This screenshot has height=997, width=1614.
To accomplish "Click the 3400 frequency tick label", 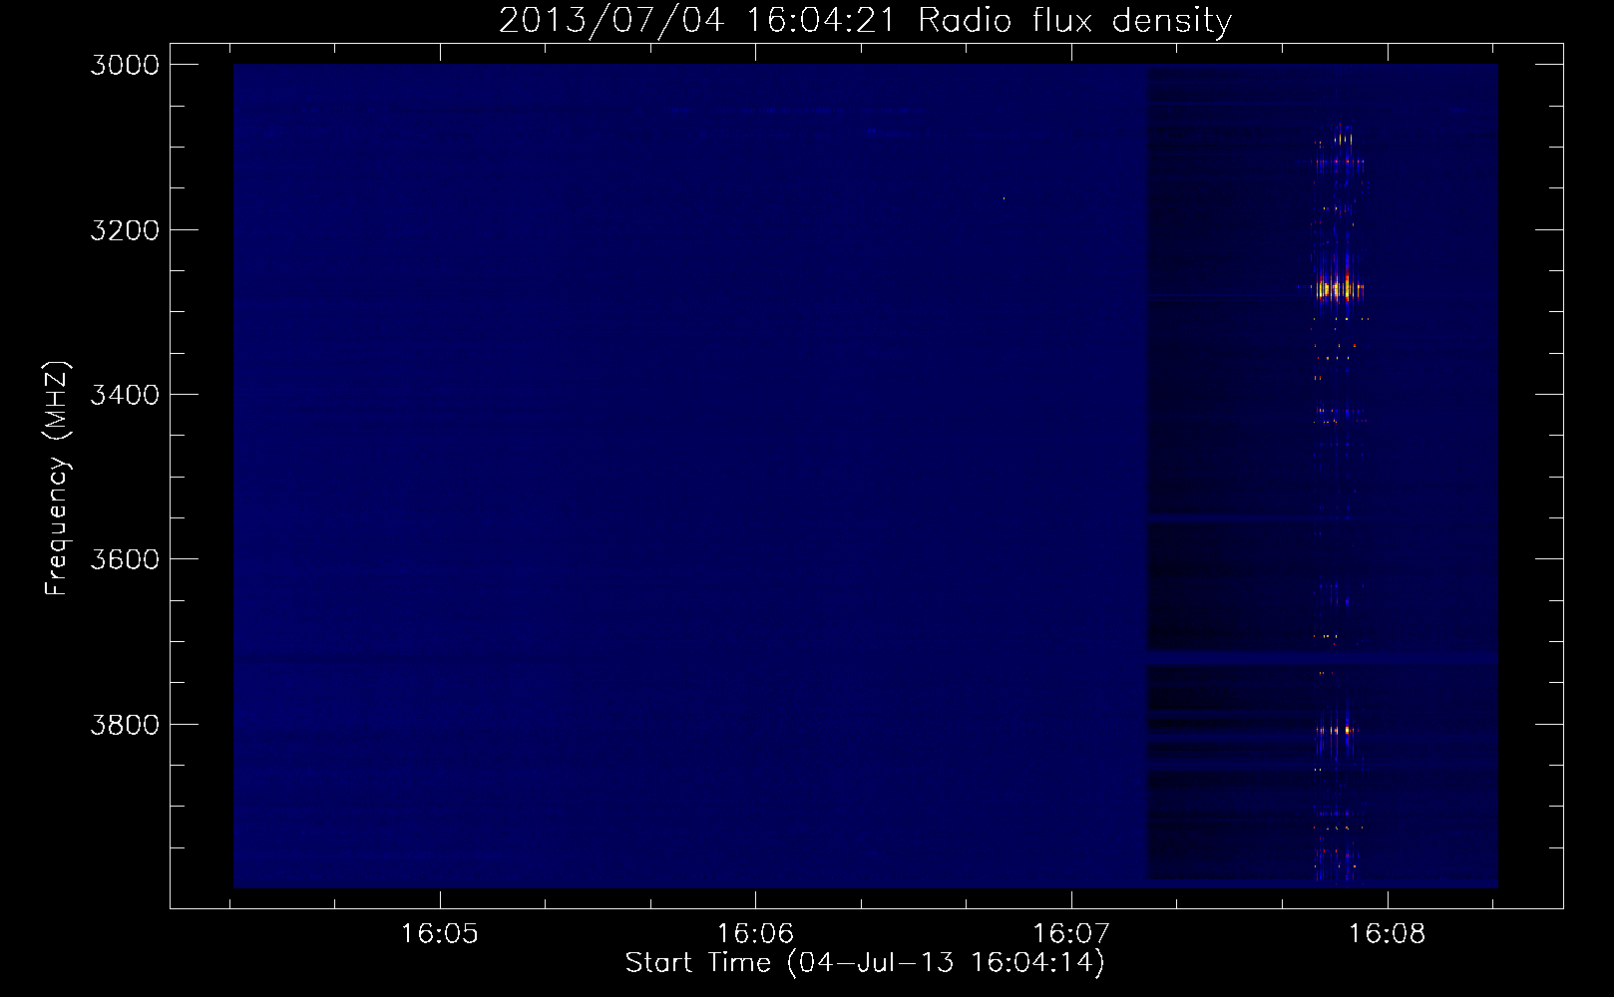I will pos(125,395).
